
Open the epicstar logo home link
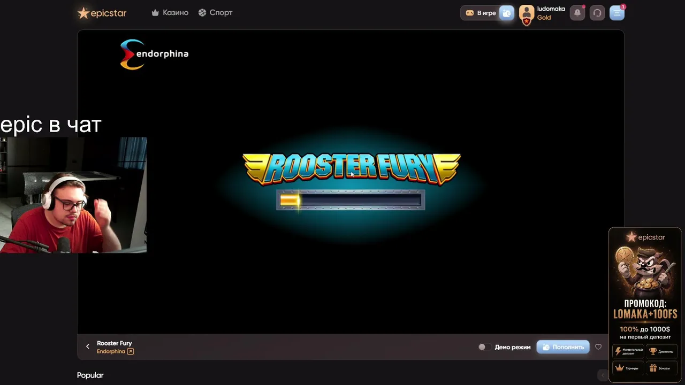(x=102, y=13)
